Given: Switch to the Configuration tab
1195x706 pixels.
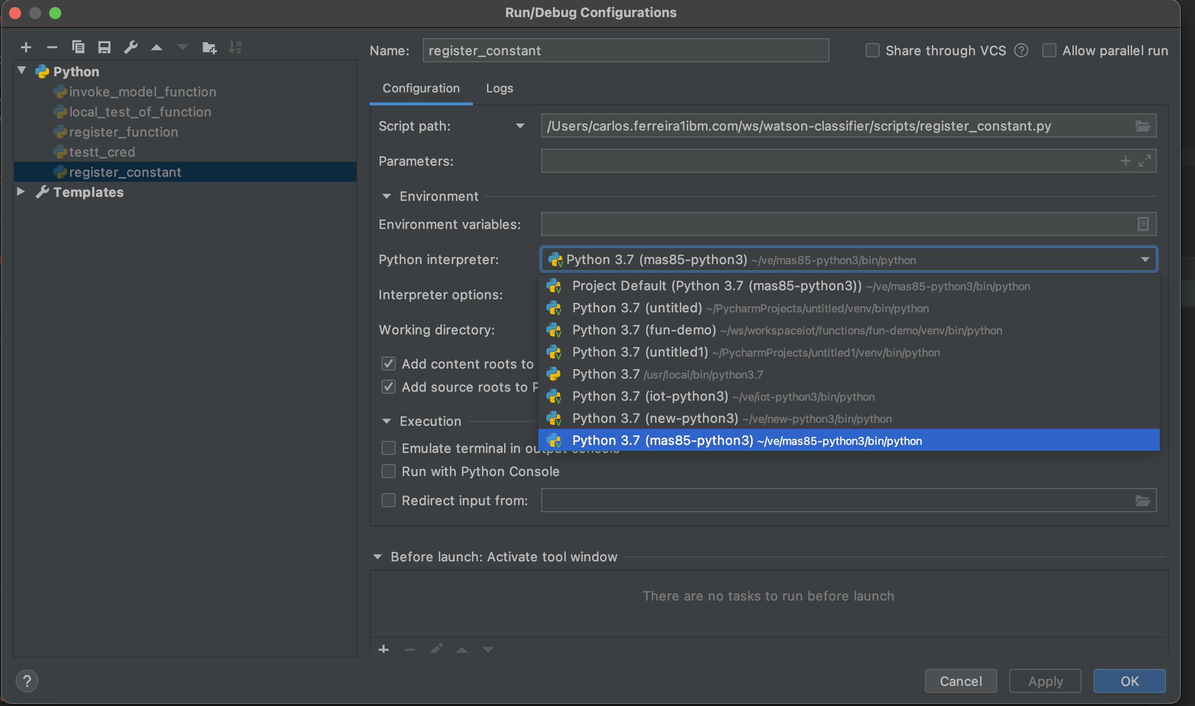Looking at the screenshot, I should click(421, 88).
